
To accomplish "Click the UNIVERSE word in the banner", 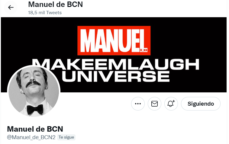I will point(116,76).
